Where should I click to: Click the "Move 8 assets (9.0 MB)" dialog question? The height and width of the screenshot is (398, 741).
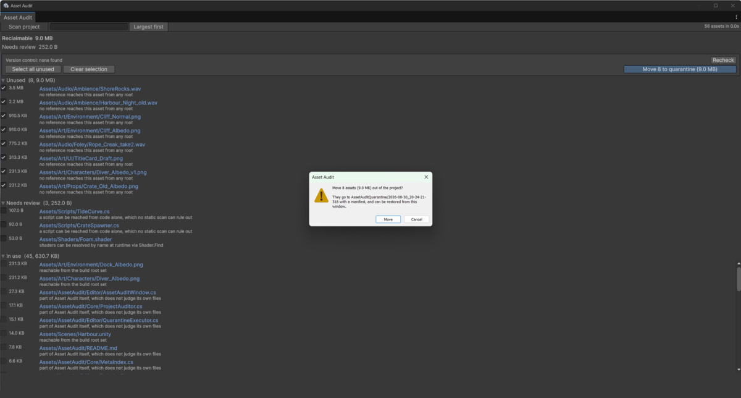coord(366,187)
